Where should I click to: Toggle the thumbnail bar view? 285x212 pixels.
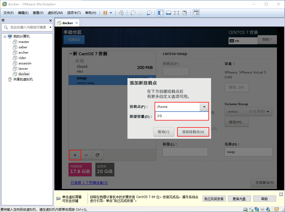coord(169,13)
